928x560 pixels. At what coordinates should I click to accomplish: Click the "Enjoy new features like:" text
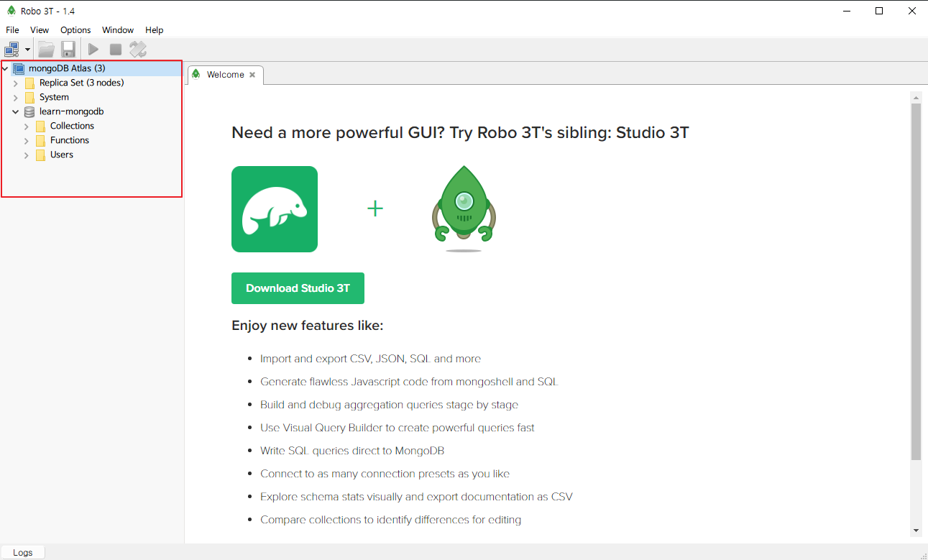coord(308,326)
